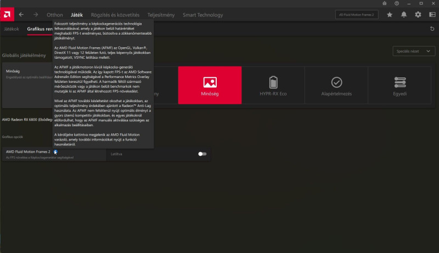Click the Globális játékélmény heading
439x253 pixels.
[x=24, y=55]
